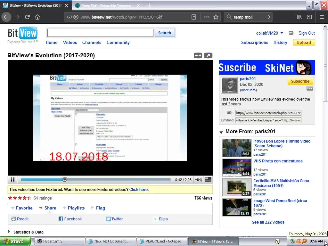
Task: Toggle fullscreen on the video player
Action: 208,179
